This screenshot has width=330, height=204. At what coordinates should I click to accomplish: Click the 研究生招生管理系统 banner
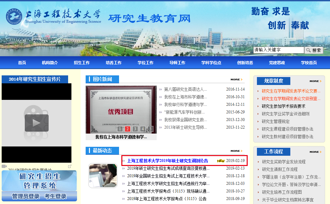39,181
